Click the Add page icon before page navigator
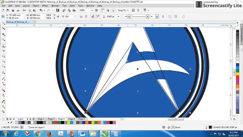This screenshot has height=137, width=243. [8, 119]
